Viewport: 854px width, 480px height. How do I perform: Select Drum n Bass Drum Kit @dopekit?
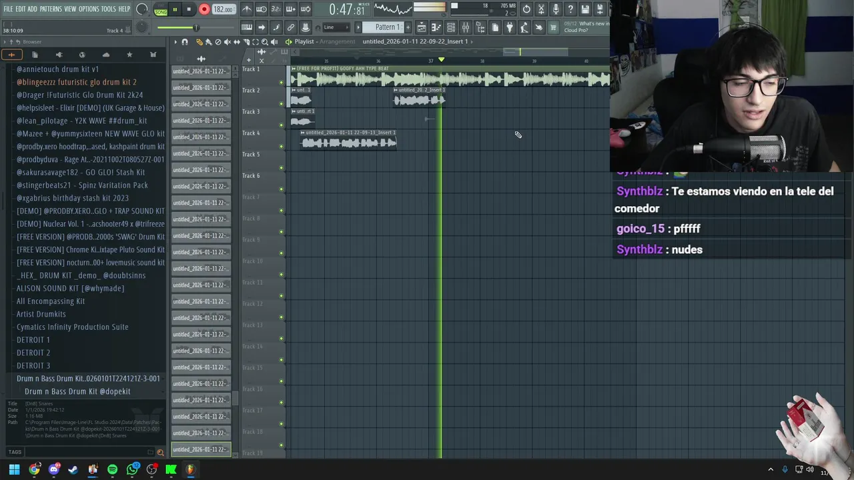pyautogui.click(x=77, y=391)
